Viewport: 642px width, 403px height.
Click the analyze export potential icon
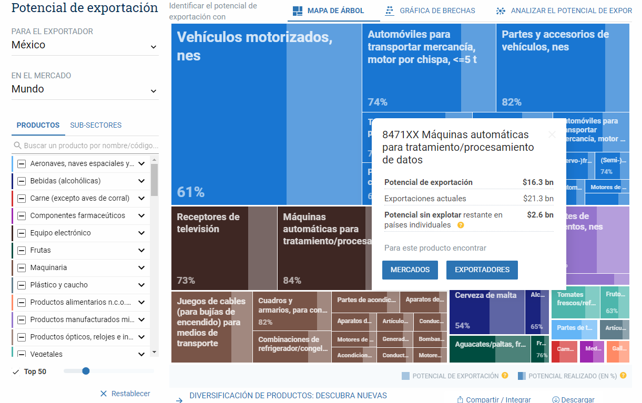pos(501,11)
